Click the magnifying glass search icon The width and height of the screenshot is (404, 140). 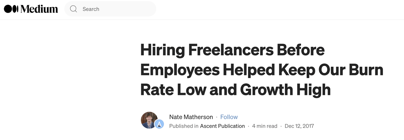(x=73, y=9)
